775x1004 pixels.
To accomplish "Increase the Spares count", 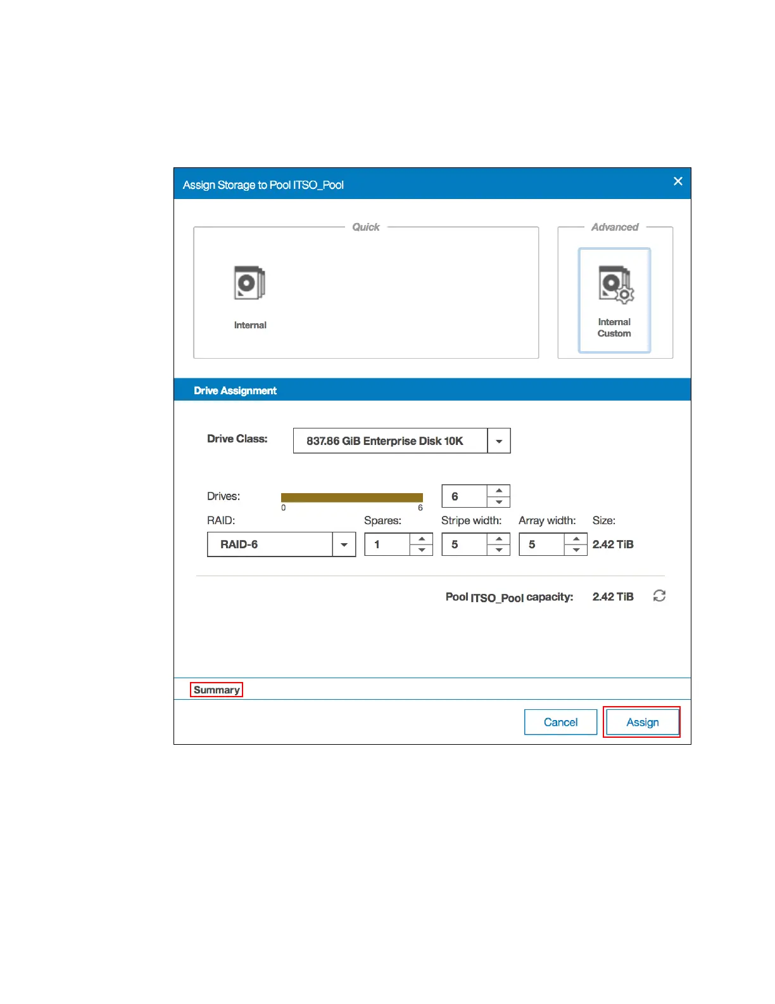I will click(422, 539).
